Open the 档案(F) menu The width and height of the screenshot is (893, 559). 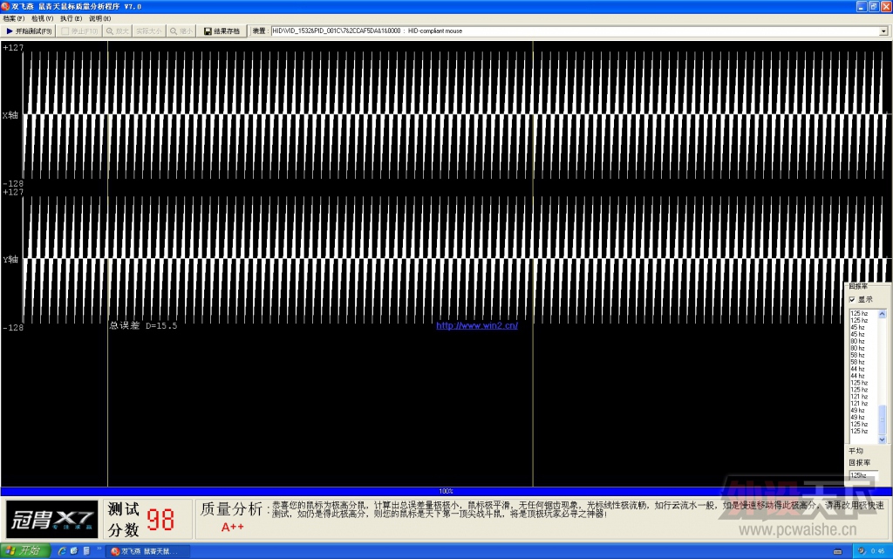click(14, 18)
